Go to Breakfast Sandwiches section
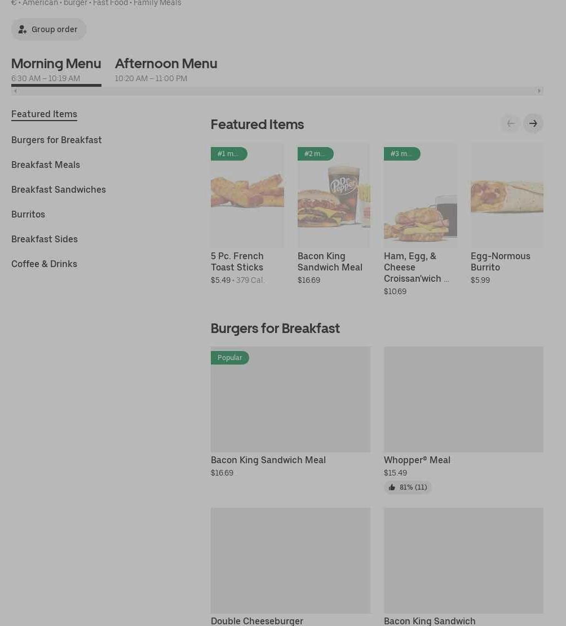The image size is (566, 626). (x=59, y=189)
